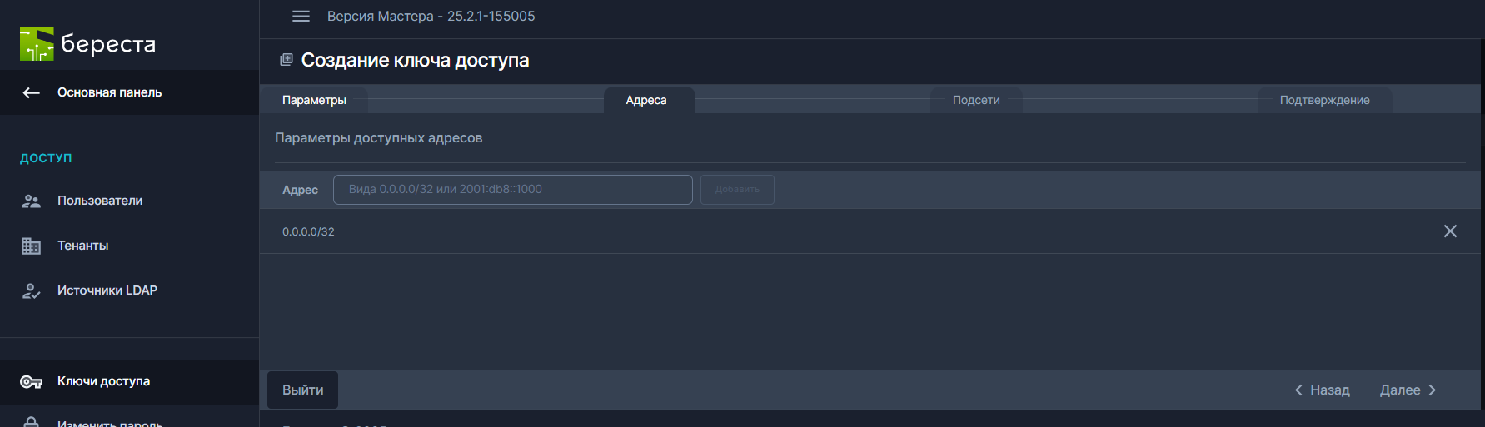The image size is (1485, 427).
Task: Go back with the Назад button
Action: tap(1322, 390)
